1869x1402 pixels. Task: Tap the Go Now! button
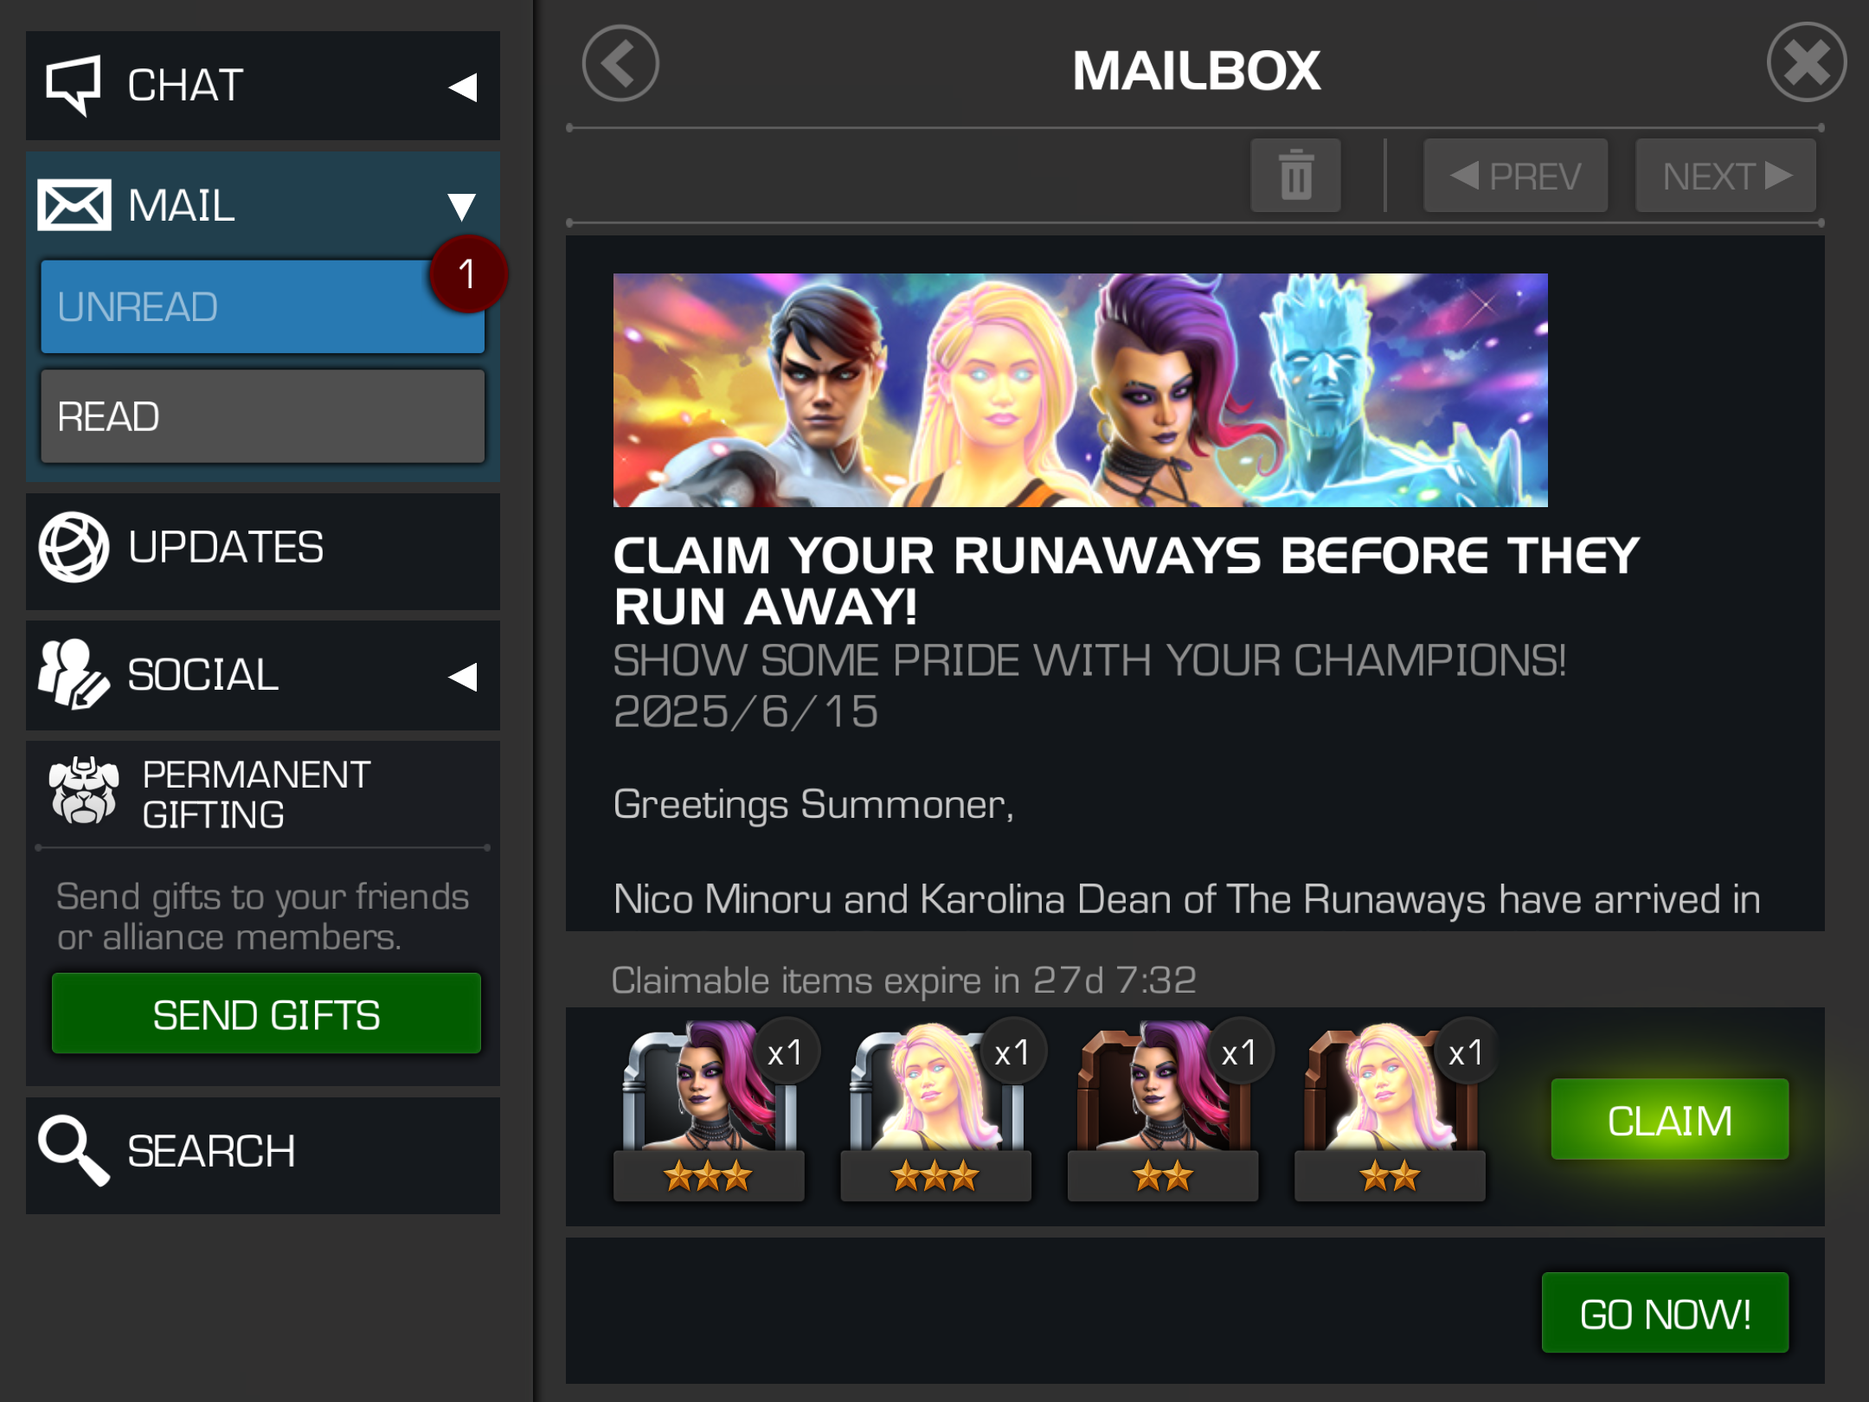click(x=1665, y=1313)
